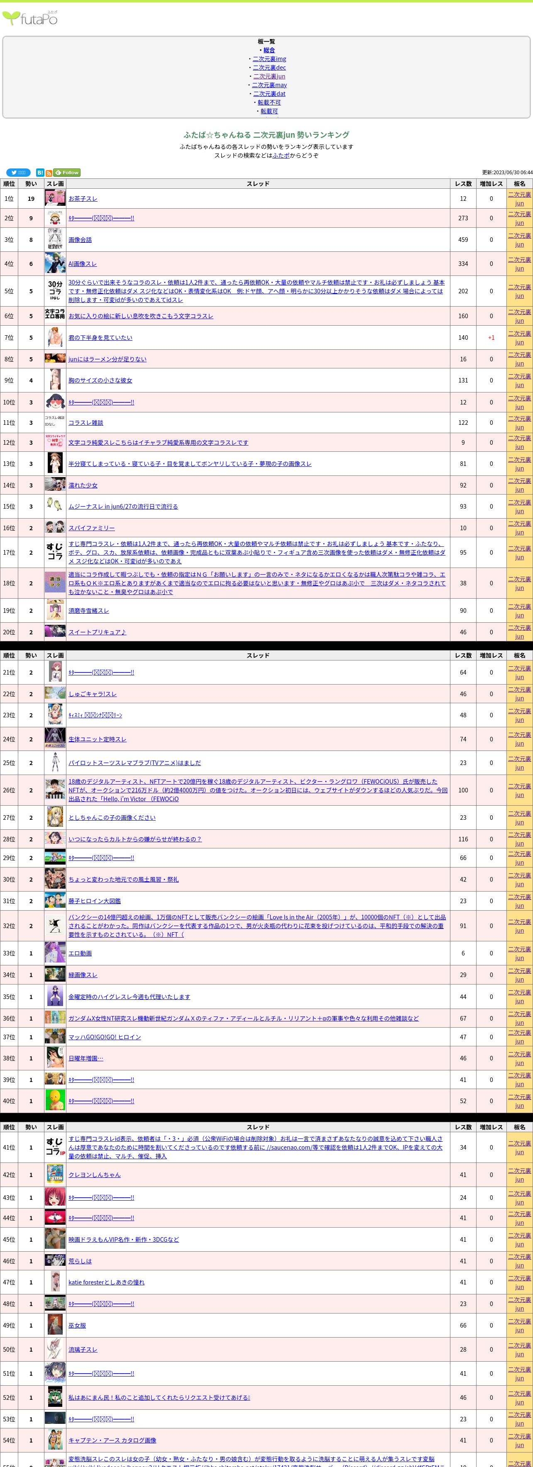Click the Hatena Bookmark B! icon
This screenshot has height=1467, width=533.
point(40,173)
